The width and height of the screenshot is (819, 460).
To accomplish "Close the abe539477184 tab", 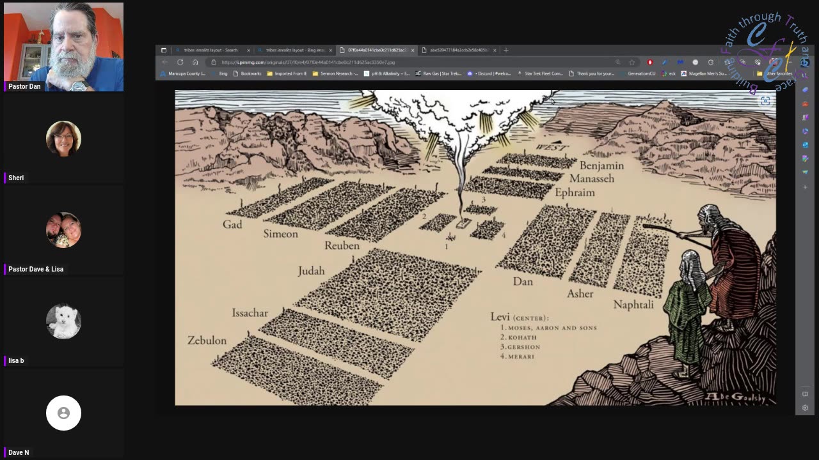I will [x=495, y=50].
